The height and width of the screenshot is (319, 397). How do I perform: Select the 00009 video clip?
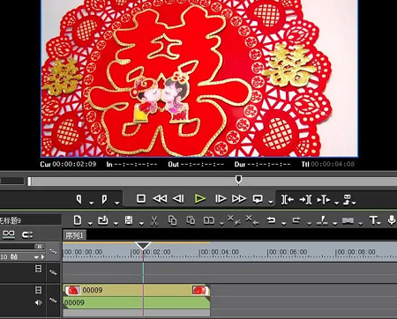(137, 290)
